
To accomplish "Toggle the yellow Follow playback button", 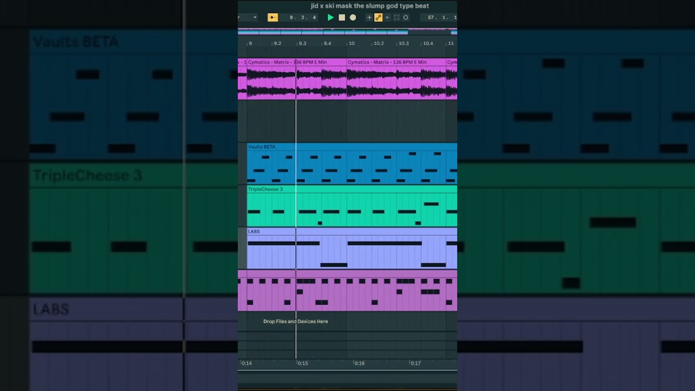I will coord(273,17).
